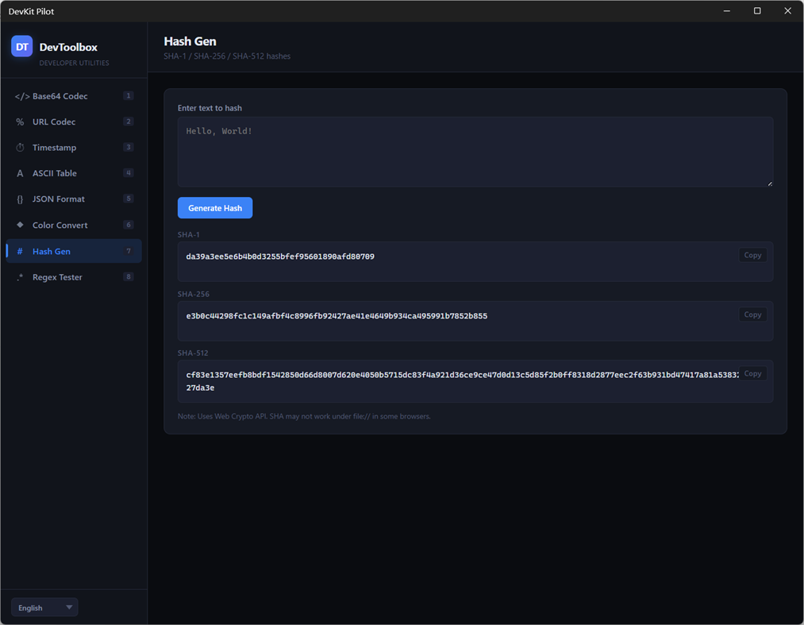Open the Regex Tester tool
The width and height of the screenshot is (804, 625).
click(x=74, y=276)
